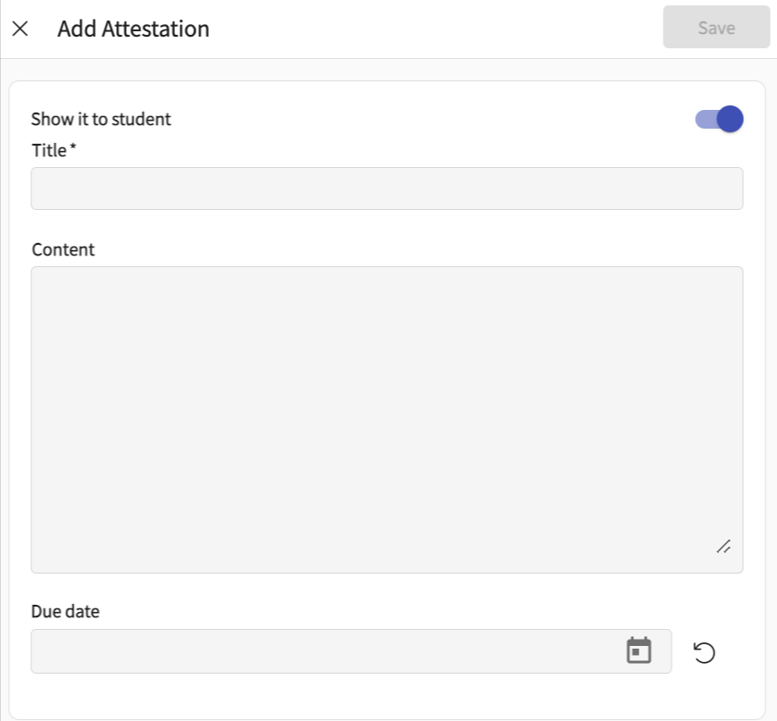
Task: Click empty card space below Due date
Action: click(x=387, y=697)
